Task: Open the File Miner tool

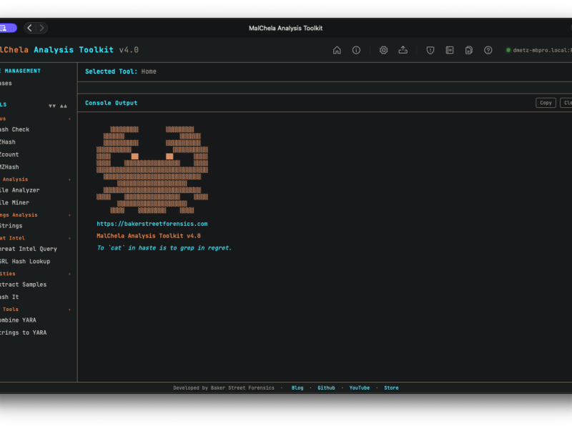Action: [14, 202]
